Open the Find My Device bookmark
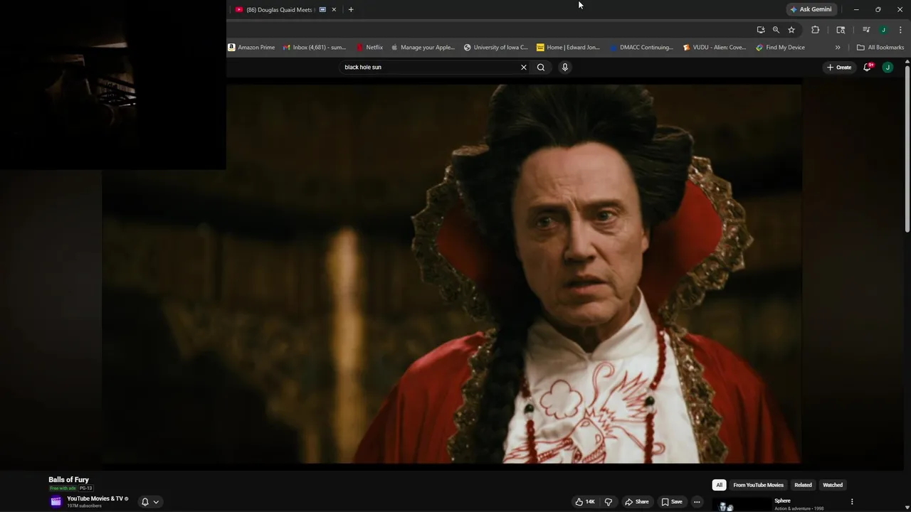This screenshot has height=512, width=911. click(781, 48)
